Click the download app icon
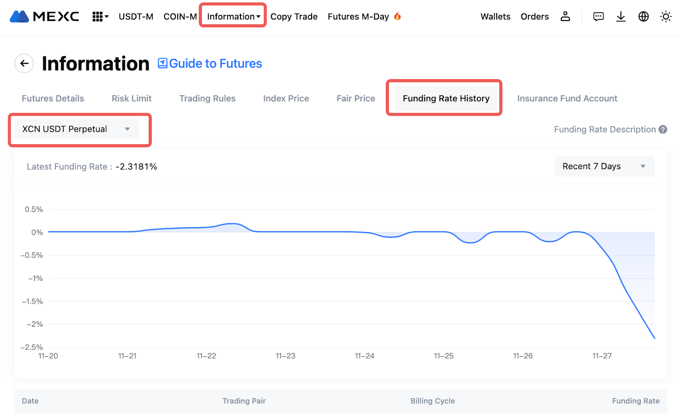680x420 pixels. pyautogui.click(x=620, y=17)
